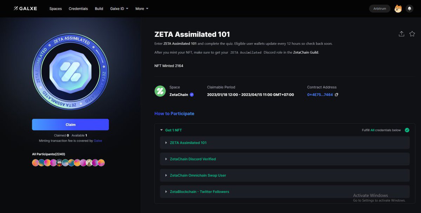The image size is (421, 213).
Task: Click the green checkmark fulfillment icon
Action: (407, 130)
